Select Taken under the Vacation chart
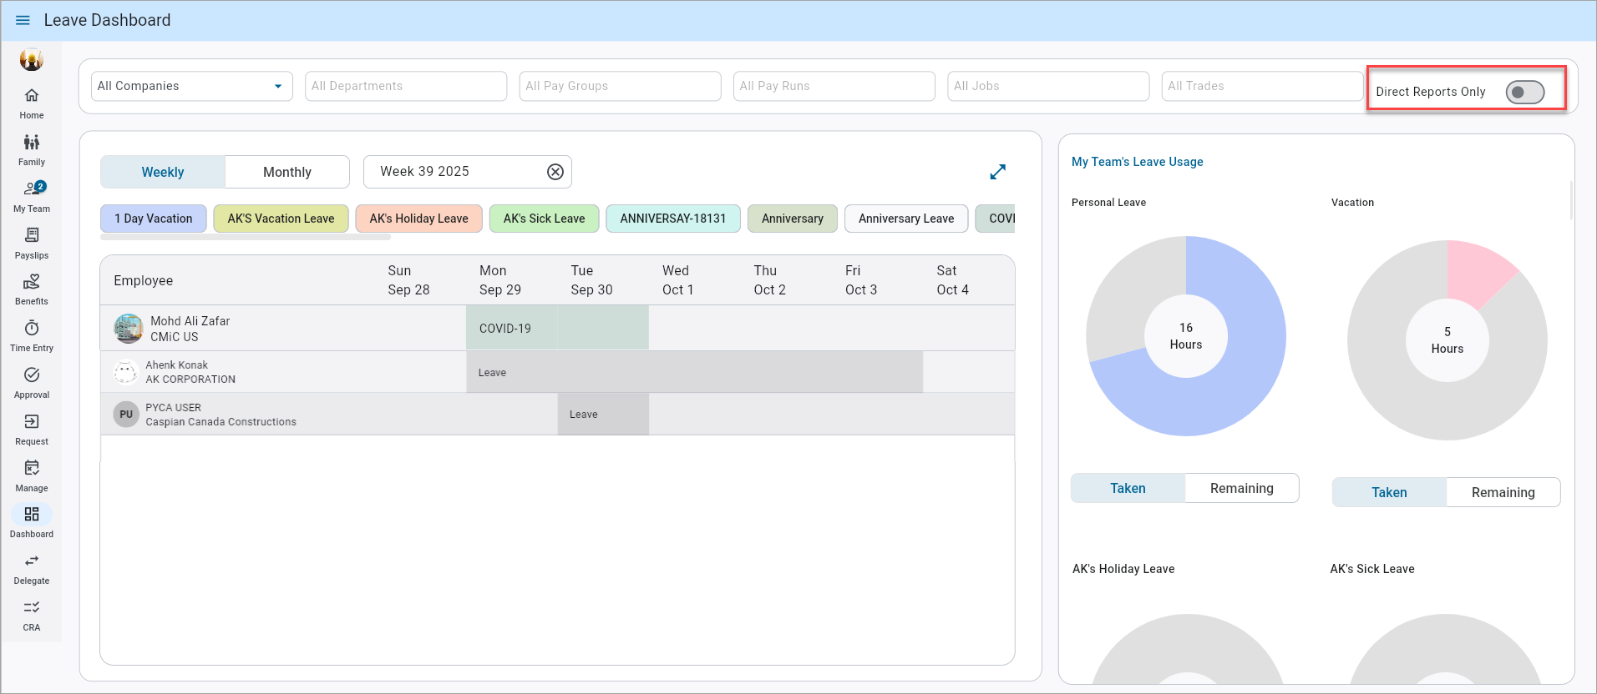 click(x=1388, y=493)
